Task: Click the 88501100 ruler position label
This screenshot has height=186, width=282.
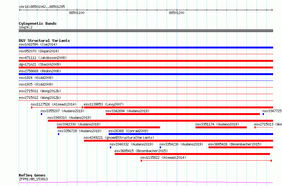Action: tap(77, 13)
